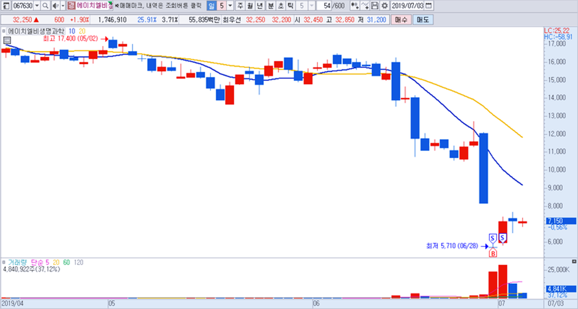
Task: Switch to 월 monthly chart
Action: coord(249,6)
